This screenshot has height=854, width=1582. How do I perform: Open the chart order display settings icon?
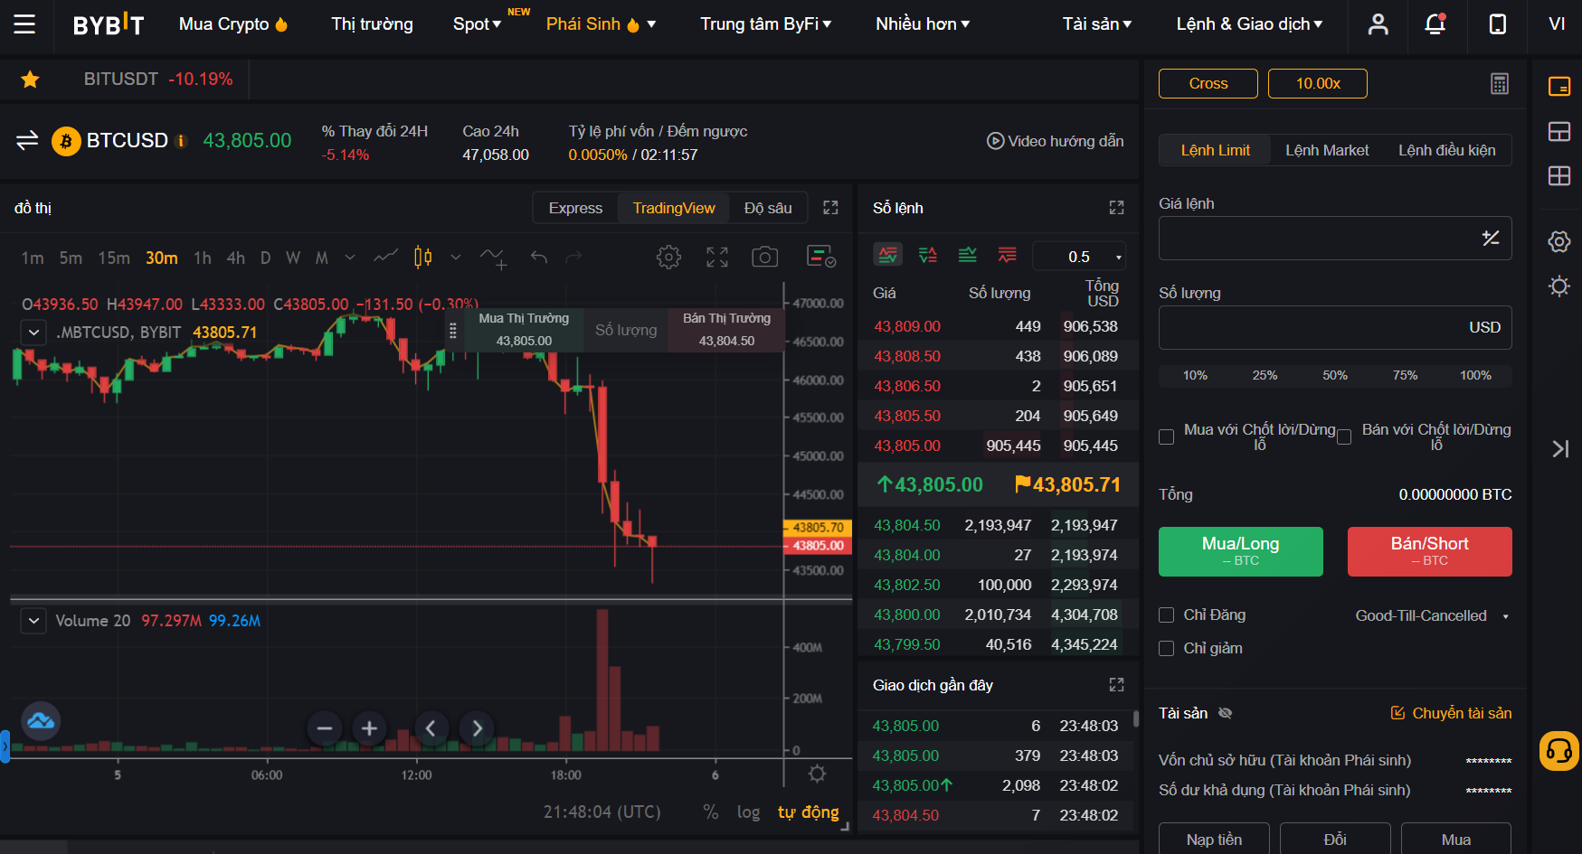tap(821, 258)
